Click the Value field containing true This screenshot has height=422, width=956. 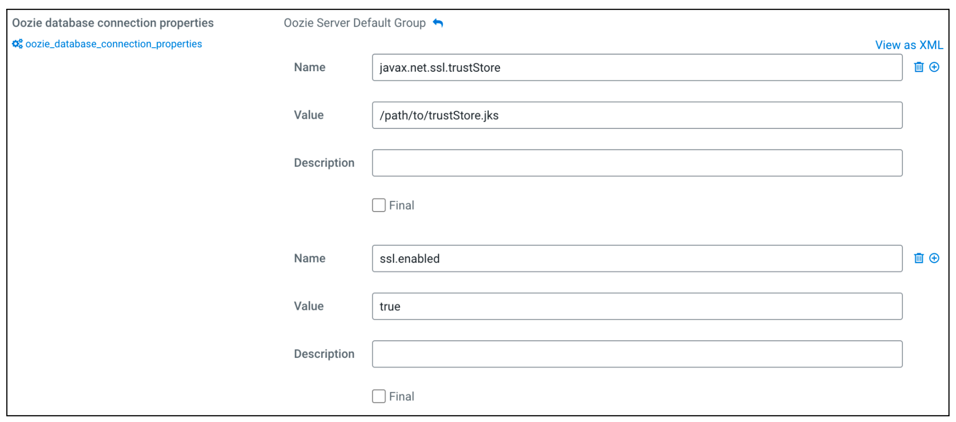click(x=637, y=306)
